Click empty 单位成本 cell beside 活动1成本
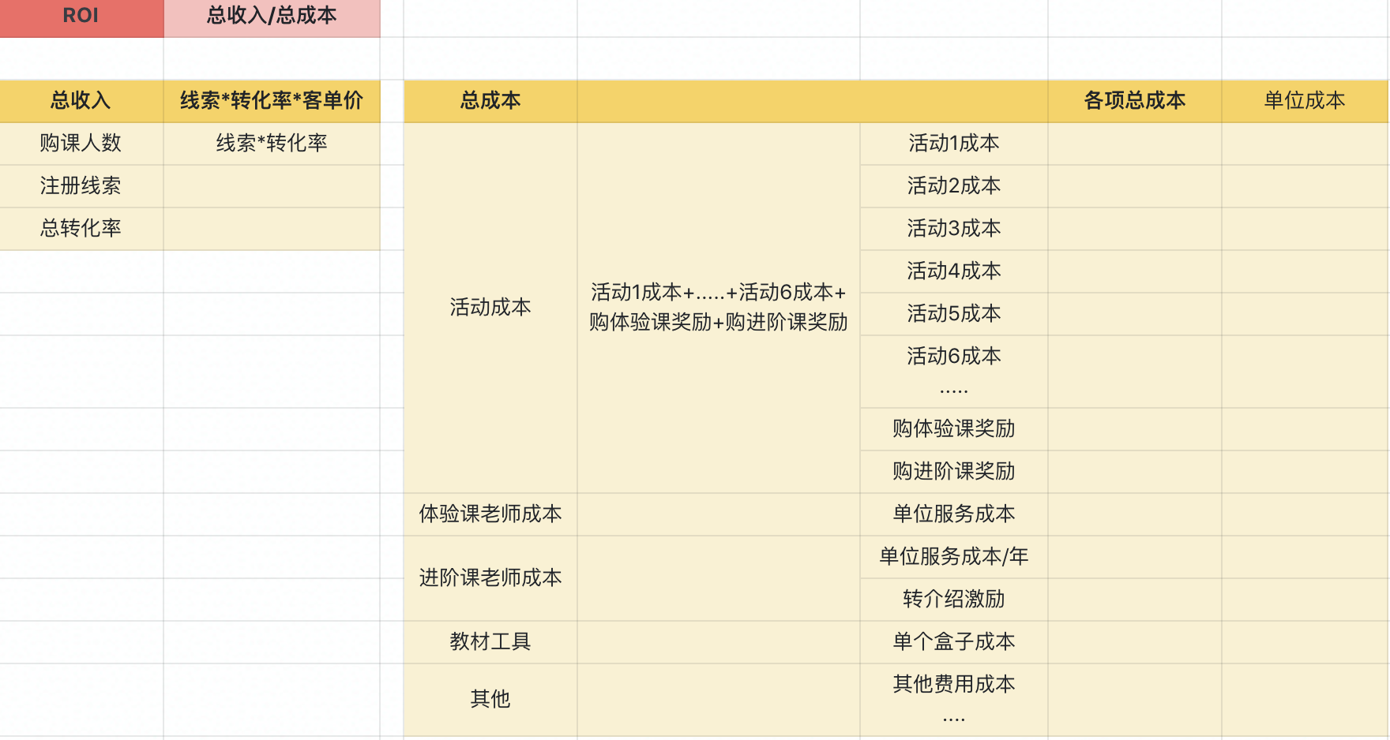The height and width of the screenshot is (740, 1390). pos(1305,144)
